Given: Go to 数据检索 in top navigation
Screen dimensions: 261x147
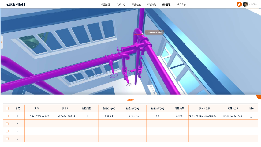Looking at the screenshot, I should 136,5.
